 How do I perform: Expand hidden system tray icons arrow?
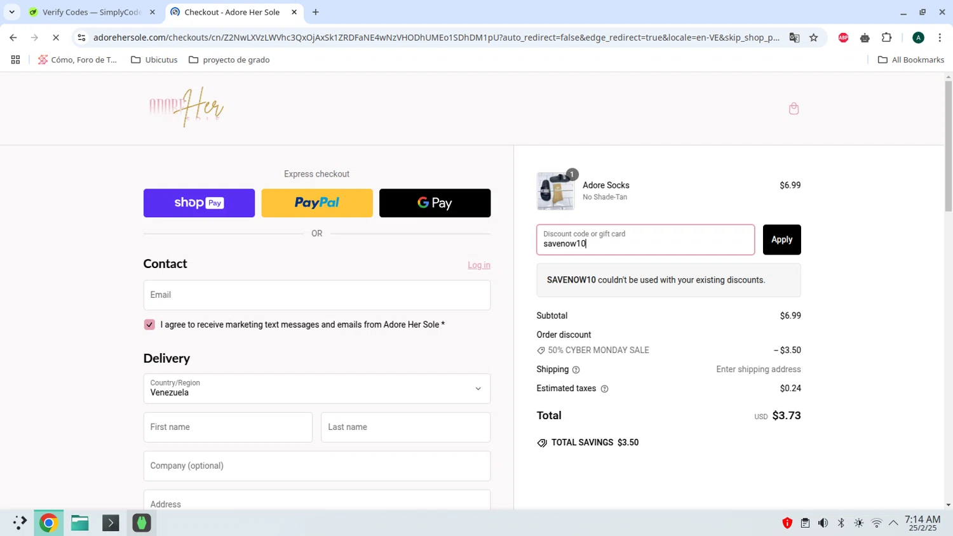(893, 523)
